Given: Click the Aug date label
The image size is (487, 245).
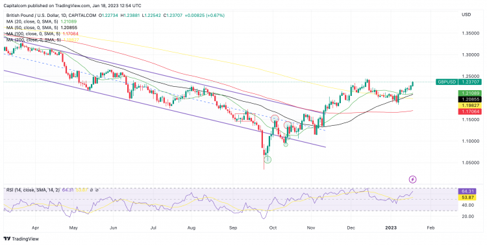Looking at the screenshot, I should click(192, 228).
